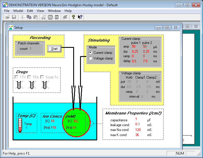
Task: Enable the Scorp Tx drug checkbox
Action: [x=42, y=77]
